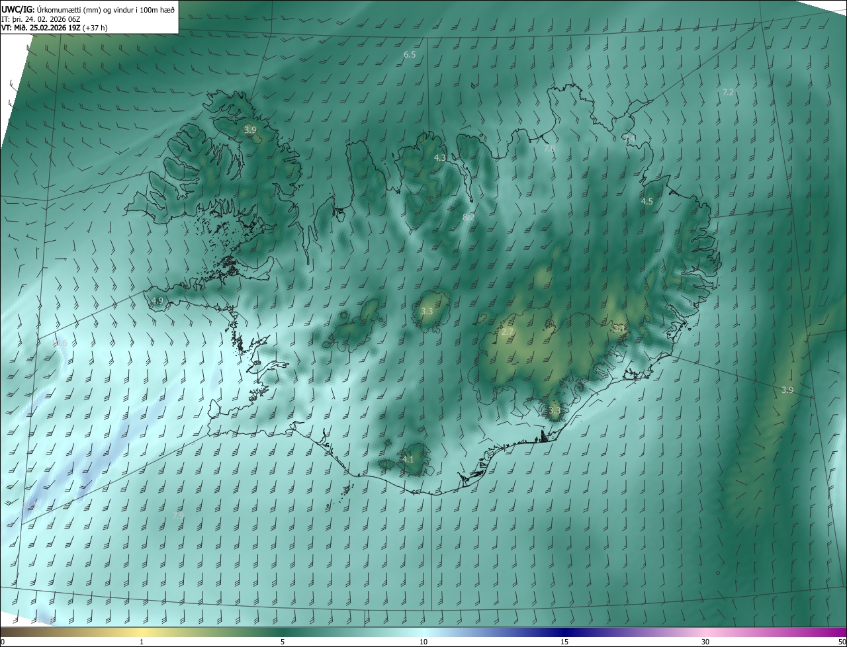Image resolution: width=847 pixels, height=647 pixels.
Task: Click the 6.5 value label on the map
Action: coord(410,54)
